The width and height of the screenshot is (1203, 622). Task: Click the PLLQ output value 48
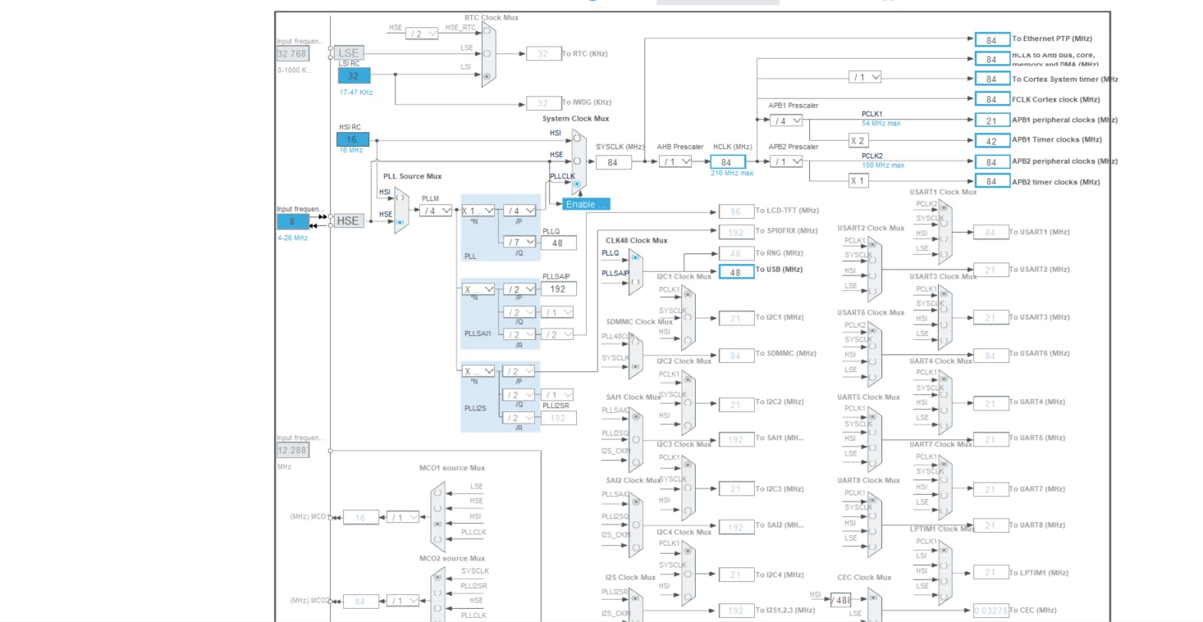click(559, 243)
